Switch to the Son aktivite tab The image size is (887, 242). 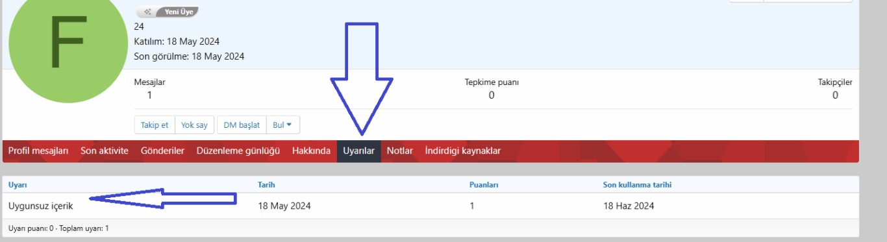tap(105, 151)
